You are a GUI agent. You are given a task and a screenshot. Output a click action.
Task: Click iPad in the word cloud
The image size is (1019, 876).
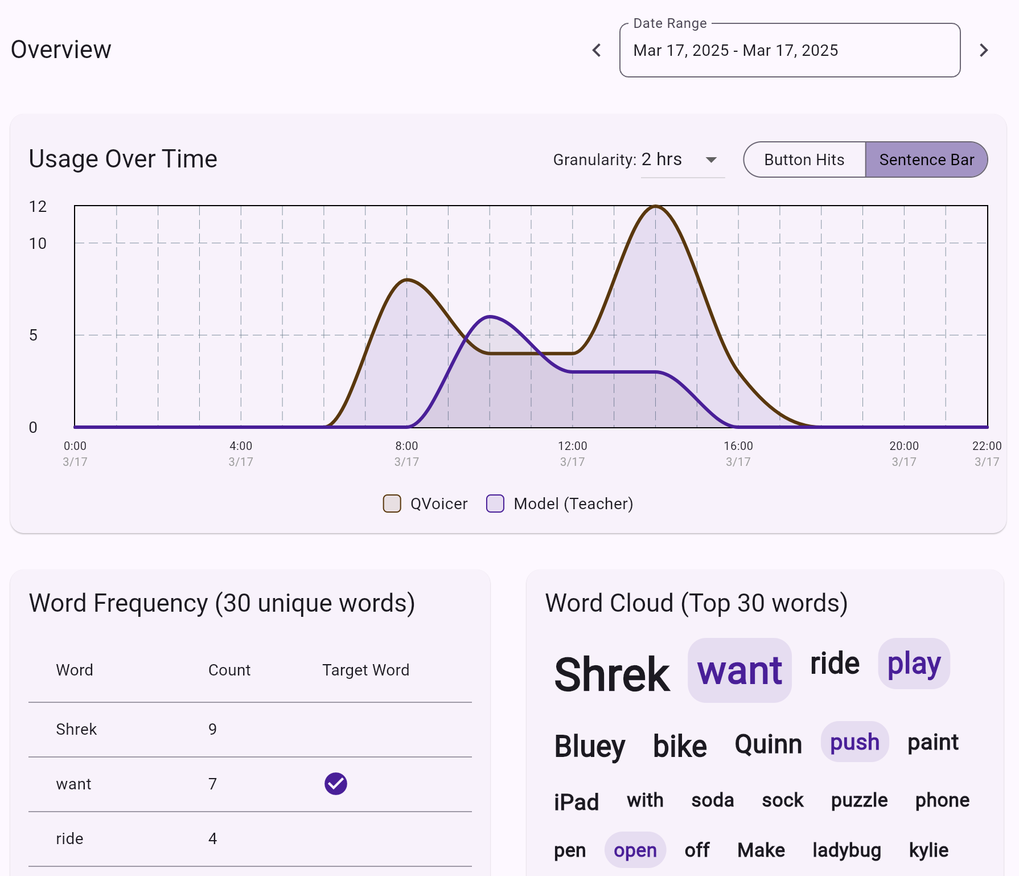click(577, 802)
